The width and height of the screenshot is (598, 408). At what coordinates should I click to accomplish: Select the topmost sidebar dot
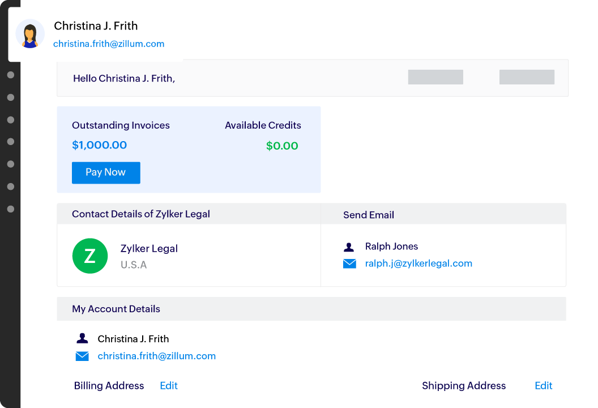tap(11, 75)
